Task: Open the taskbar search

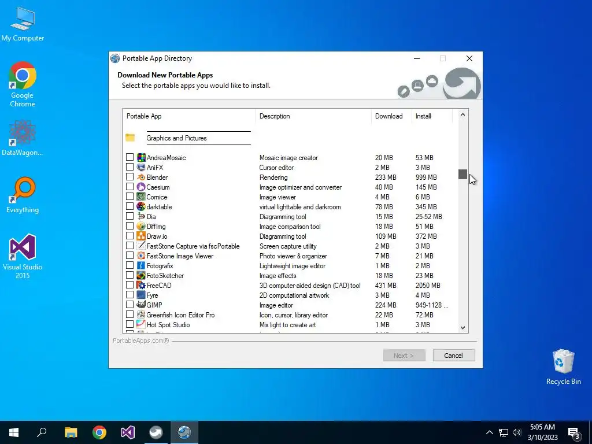Action: click(x=42, y=432)
